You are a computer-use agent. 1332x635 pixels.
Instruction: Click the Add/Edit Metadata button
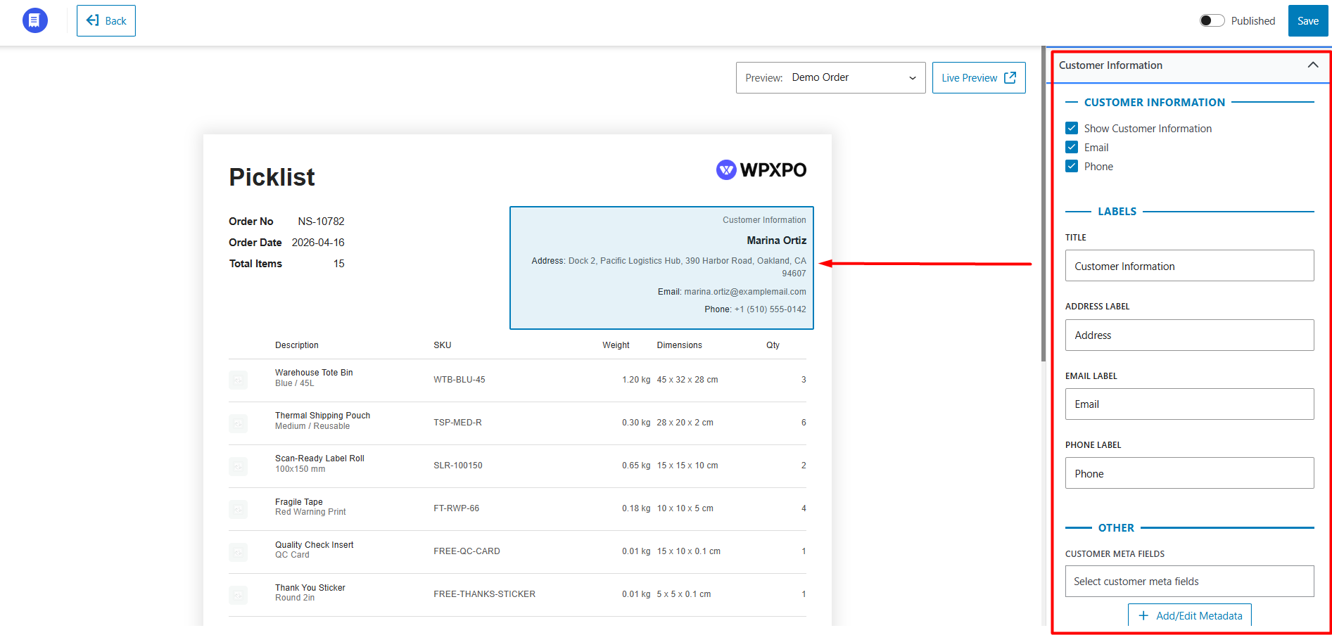[1190, 615]
